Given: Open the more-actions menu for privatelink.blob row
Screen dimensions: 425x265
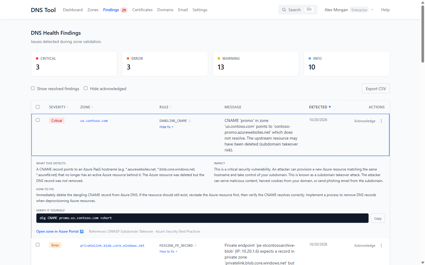Looking at the screenshot, I should (381, 246).
